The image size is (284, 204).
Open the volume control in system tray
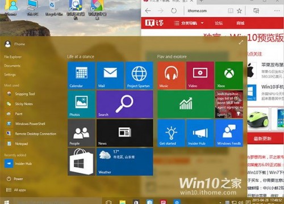click(x=241, y=202)
